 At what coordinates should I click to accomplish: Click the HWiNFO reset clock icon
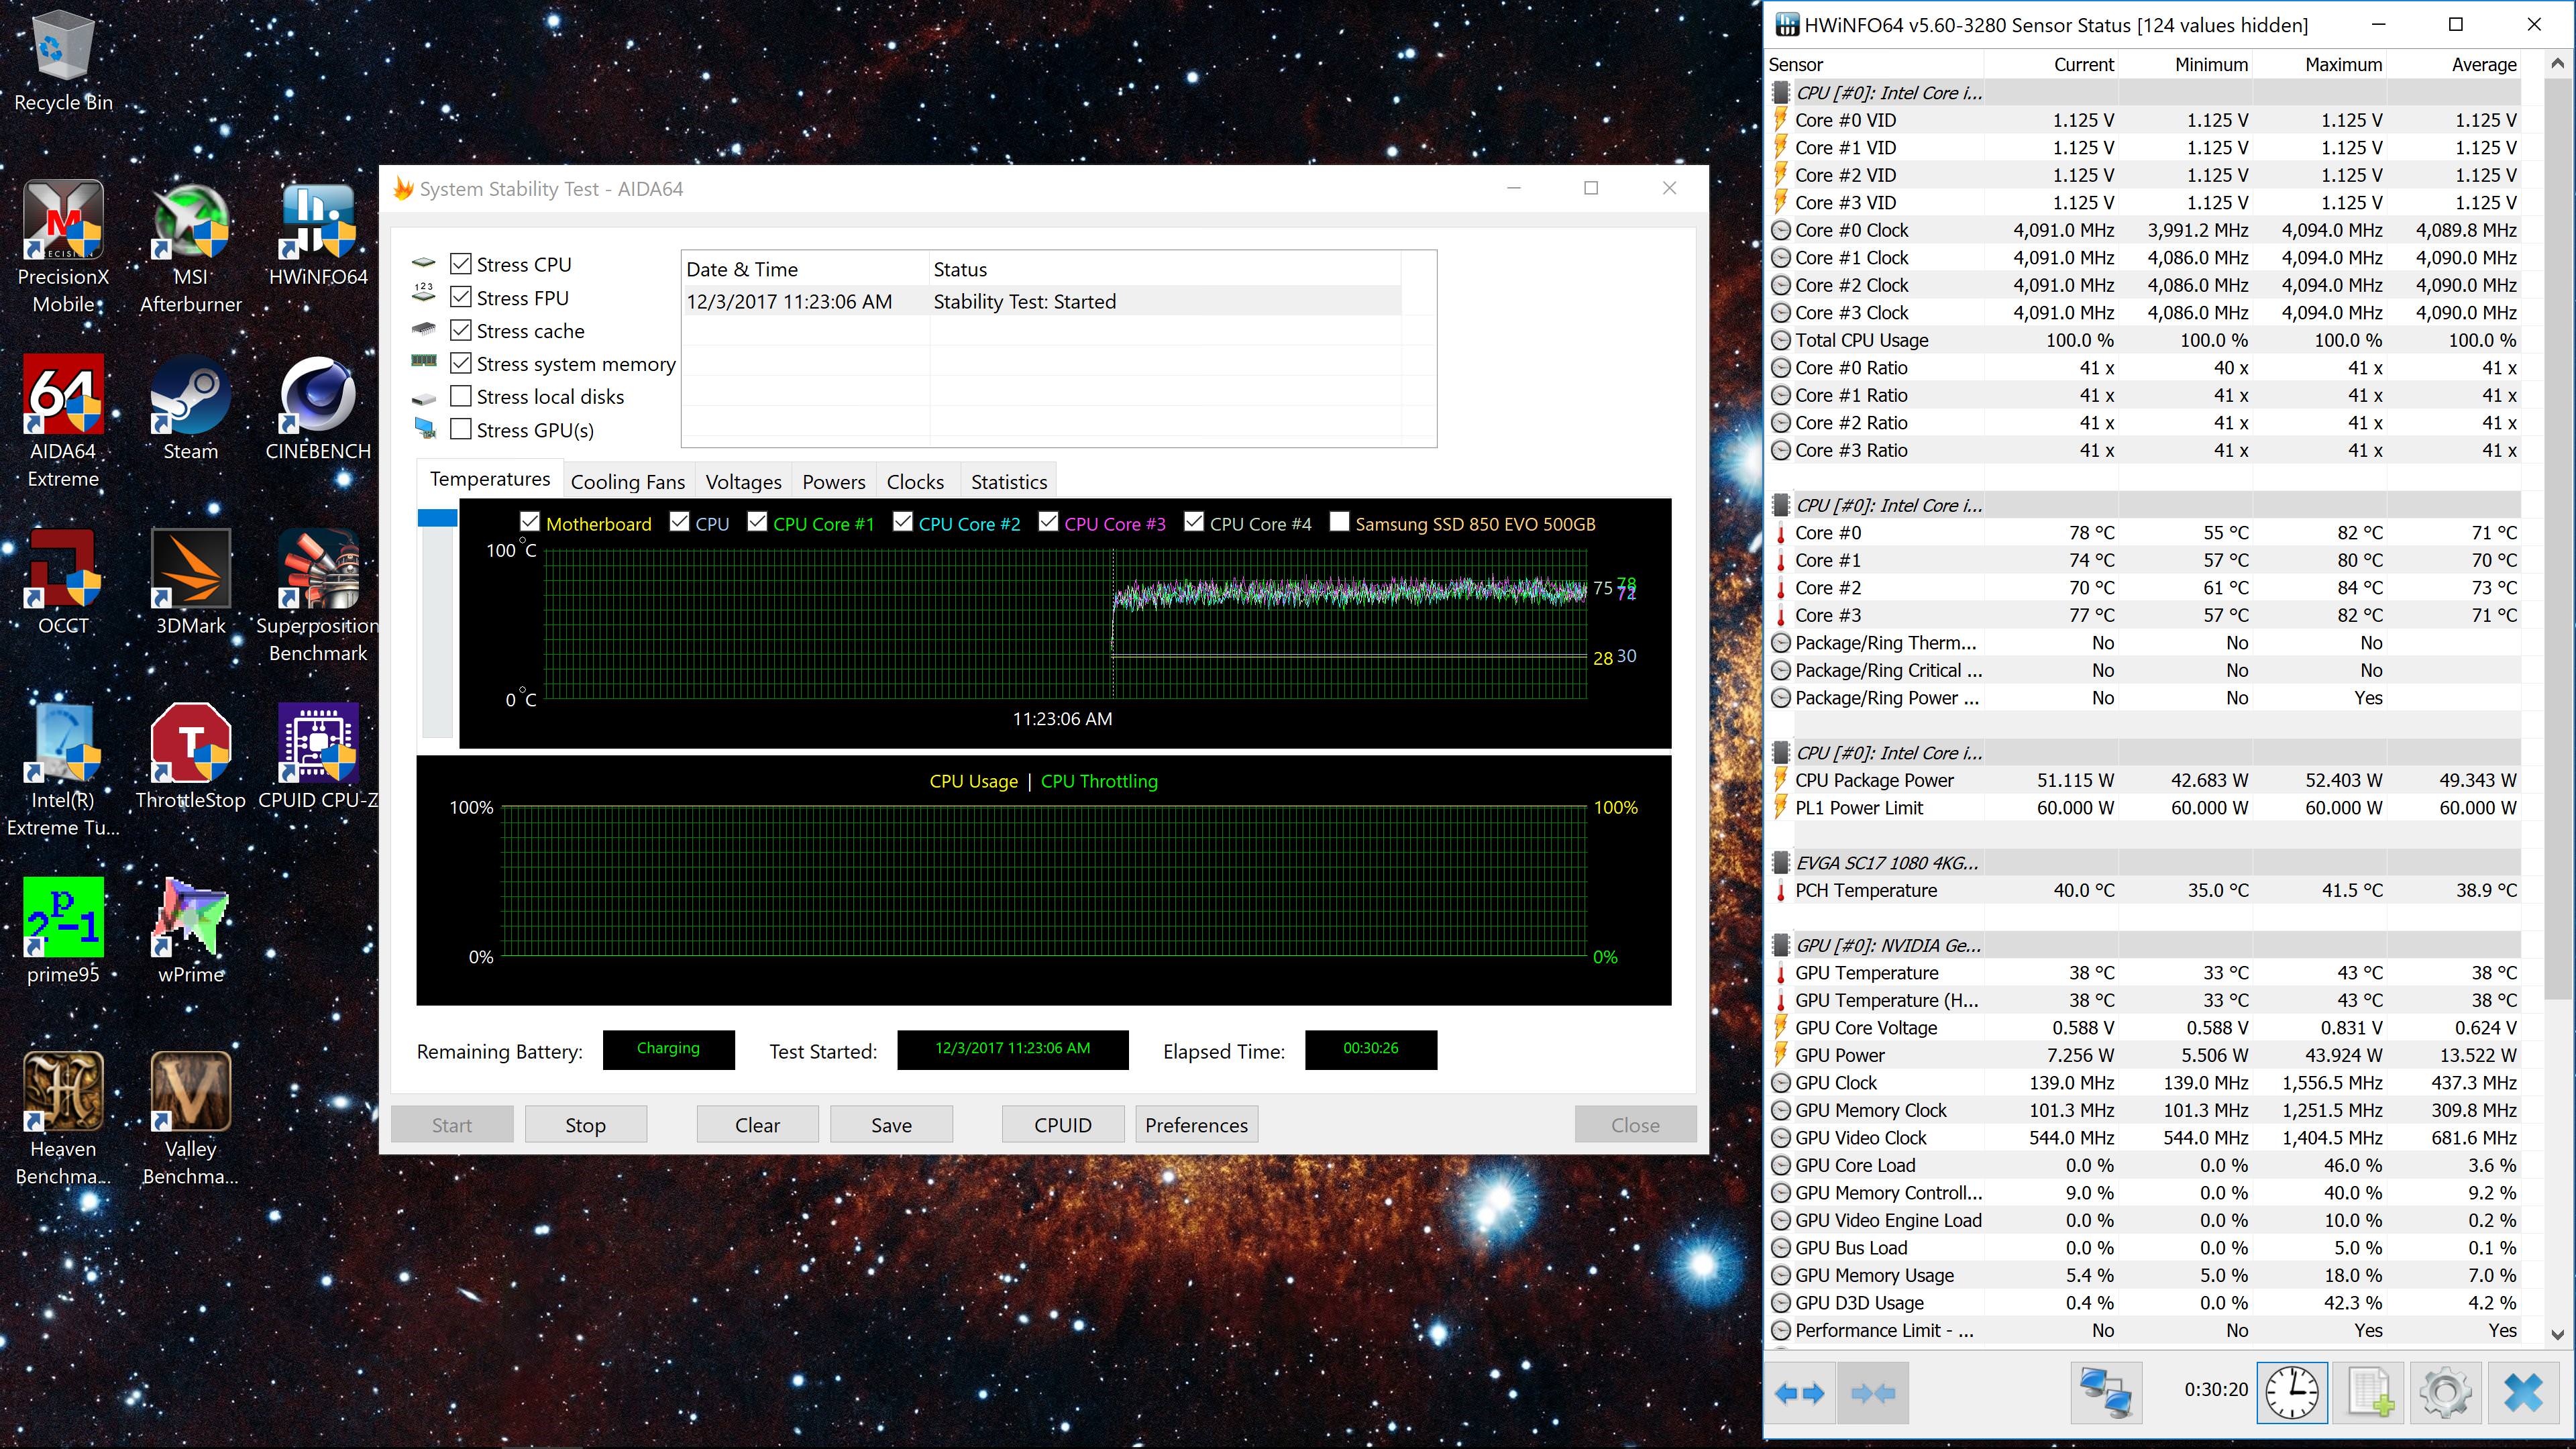[2291, 1392]
